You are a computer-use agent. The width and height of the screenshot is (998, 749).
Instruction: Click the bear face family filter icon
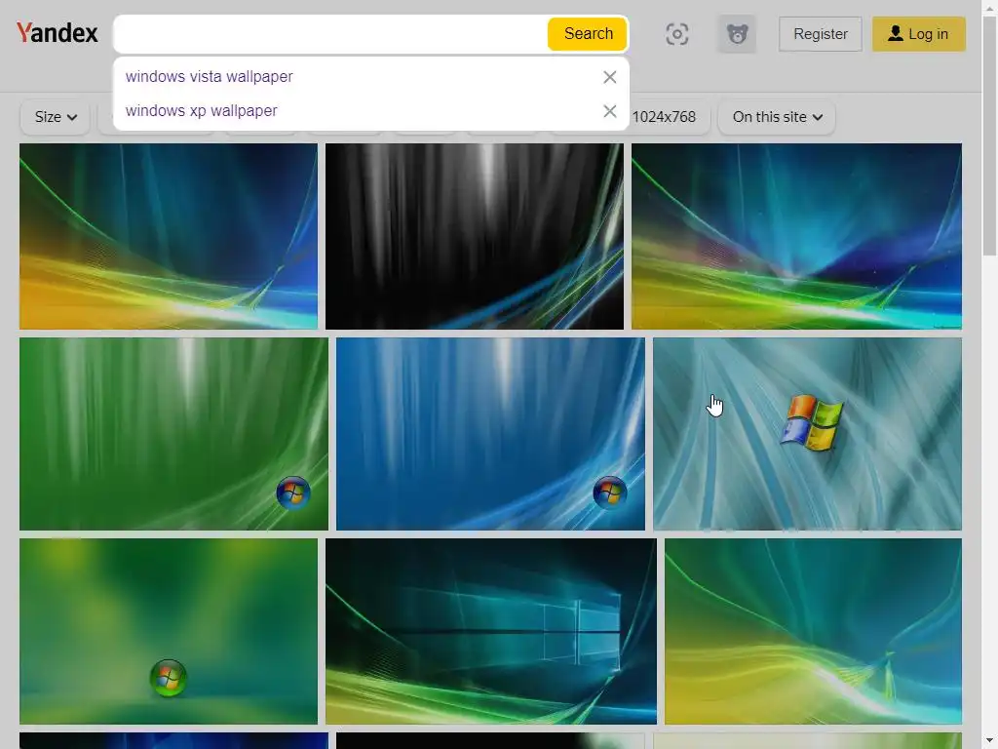(737, 34)
